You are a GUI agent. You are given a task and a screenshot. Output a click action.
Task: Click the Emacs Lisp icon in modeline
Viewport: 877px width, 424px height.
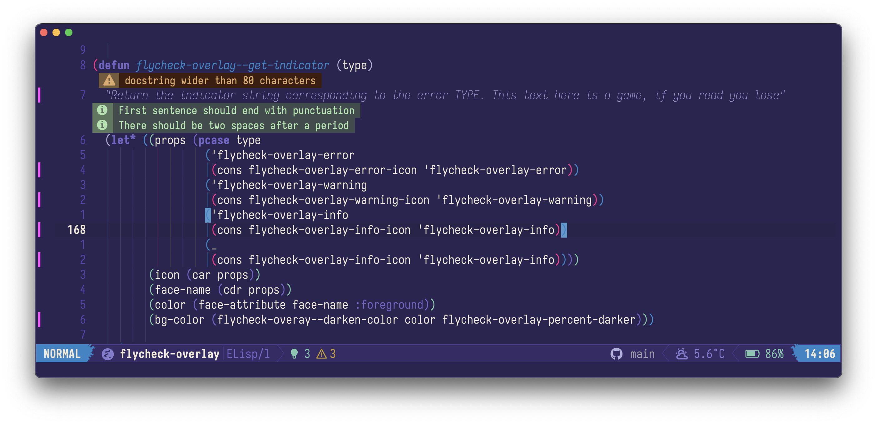107,354
